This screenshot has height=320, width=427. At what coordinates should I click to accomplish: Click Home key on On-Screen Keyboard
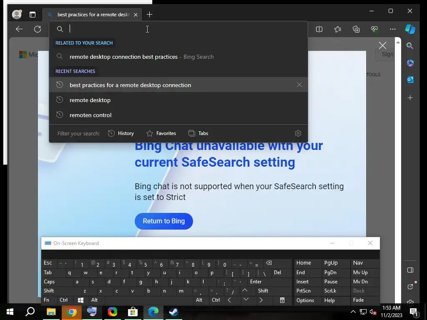pos(308,263)
